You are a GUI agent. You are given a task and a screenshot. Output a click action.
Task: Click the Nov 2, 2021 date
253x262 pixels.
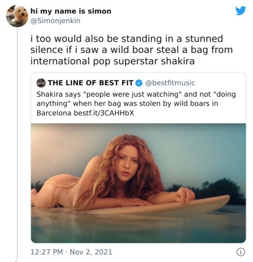[91, 252]
